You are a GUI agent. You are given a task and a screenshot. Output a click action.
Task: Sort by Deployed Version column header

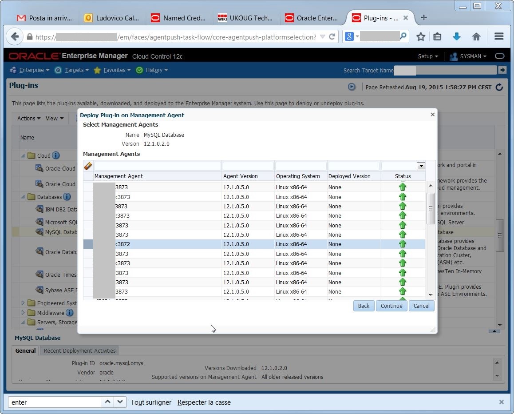point(349,176)
